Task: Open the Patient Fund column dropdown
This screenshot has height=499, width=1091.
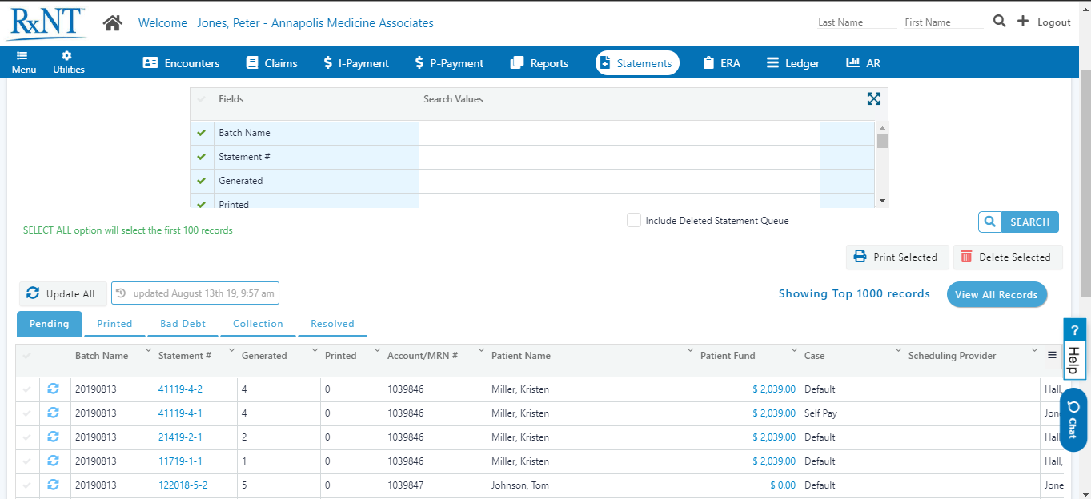Action: coord(794,351)
